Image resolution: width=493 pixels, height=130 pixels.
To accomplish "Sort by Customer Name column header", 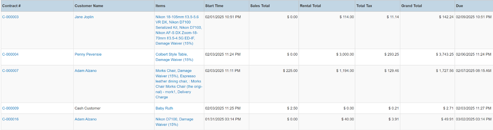I will (89, 6).
